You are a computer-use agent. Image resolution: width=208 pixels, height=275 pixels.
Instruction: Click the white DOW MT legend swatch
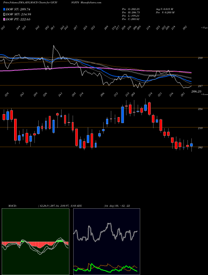pos(4,14)
